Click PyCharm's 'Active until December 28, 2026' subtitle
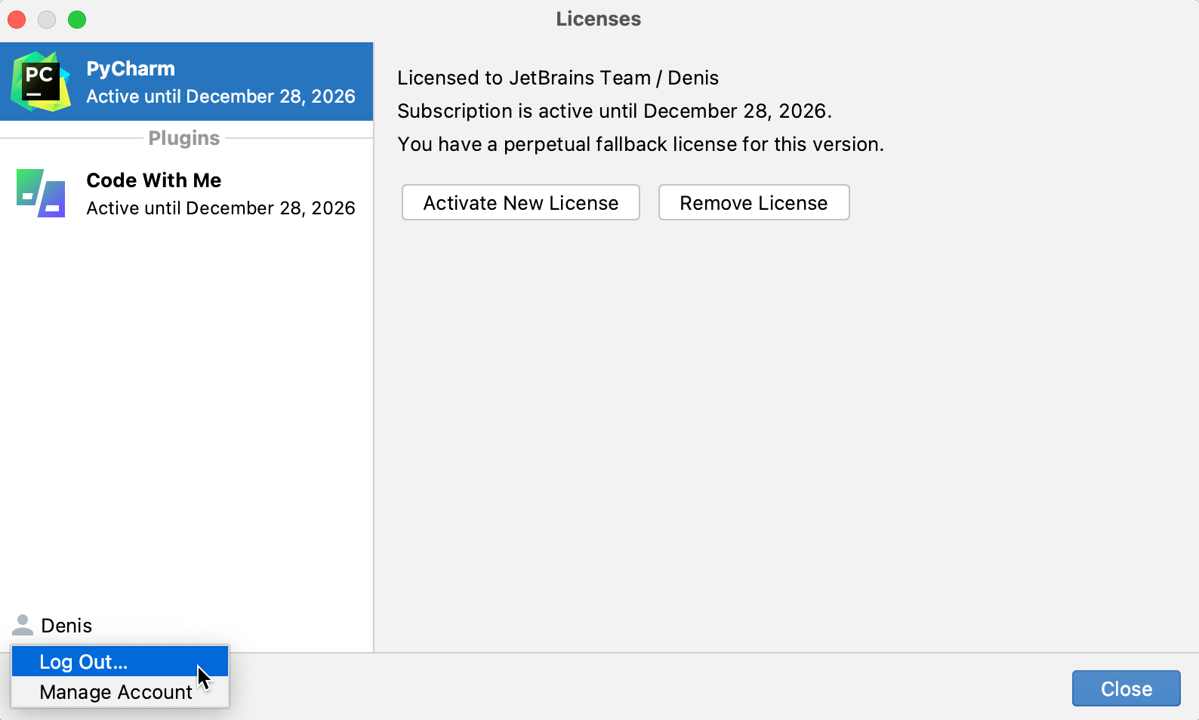This screenshot has height=720, width=1199. click(x=220, y=97)
